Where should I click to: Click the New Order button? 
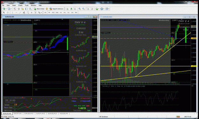[x=39, y=9]
